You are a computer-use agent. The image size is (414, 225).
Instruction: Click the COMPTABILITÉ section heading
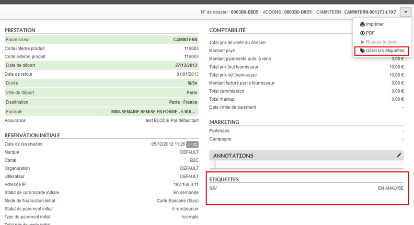228,30
